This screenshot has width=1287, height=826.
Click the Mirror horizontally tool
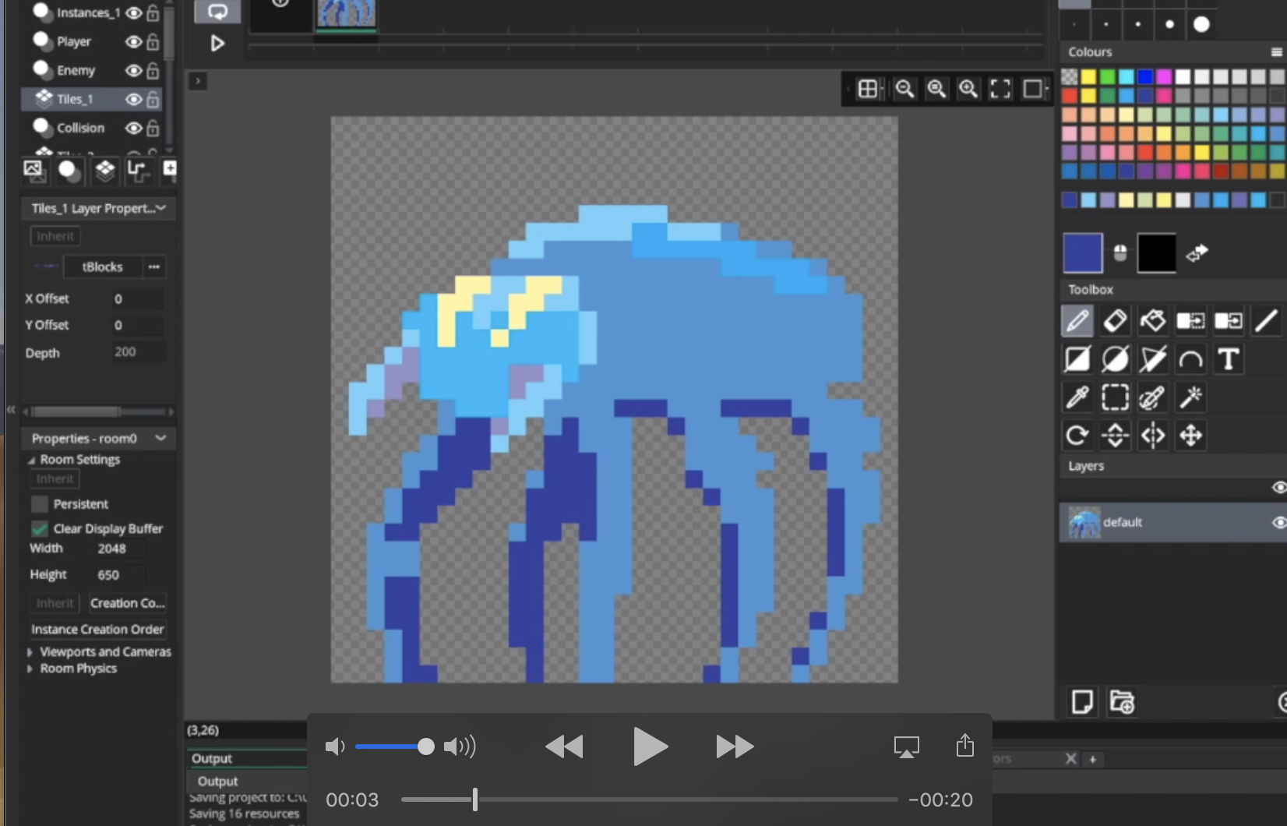pos(1153,435)
